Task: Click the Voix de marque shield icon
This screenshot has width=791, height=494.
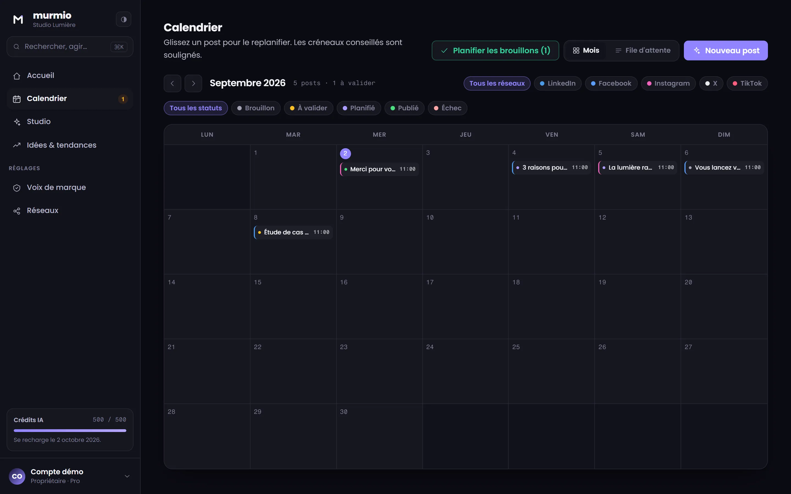Action: (x=17, y=188)
